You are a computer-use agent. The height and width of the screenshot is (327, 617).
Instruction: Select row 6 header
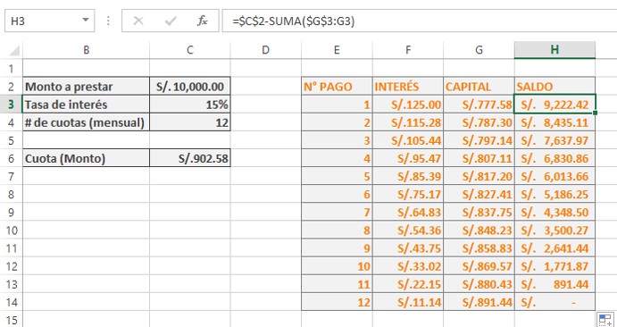(x=11, y=158)
